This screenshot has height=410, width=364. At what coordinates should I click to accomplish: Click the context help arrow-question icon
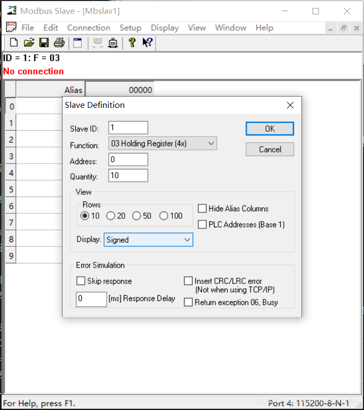click(x=148, y=42)
